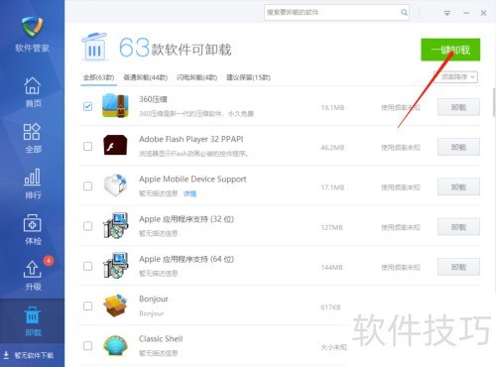Click the 17.1MB size value
Screen dimensions: 496x367
click(x=332, y=187)
